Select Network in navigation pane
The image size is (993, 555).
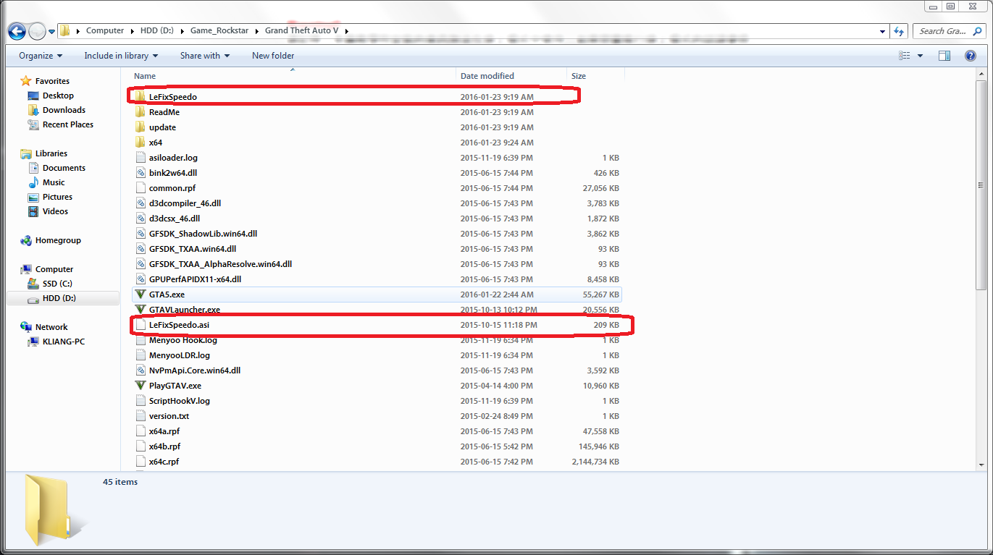pyautogui.click(x=51, y=327)
